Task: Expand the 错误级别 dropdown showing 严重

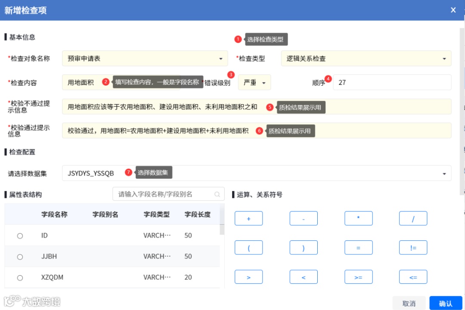Action: (x=254, y=83)
